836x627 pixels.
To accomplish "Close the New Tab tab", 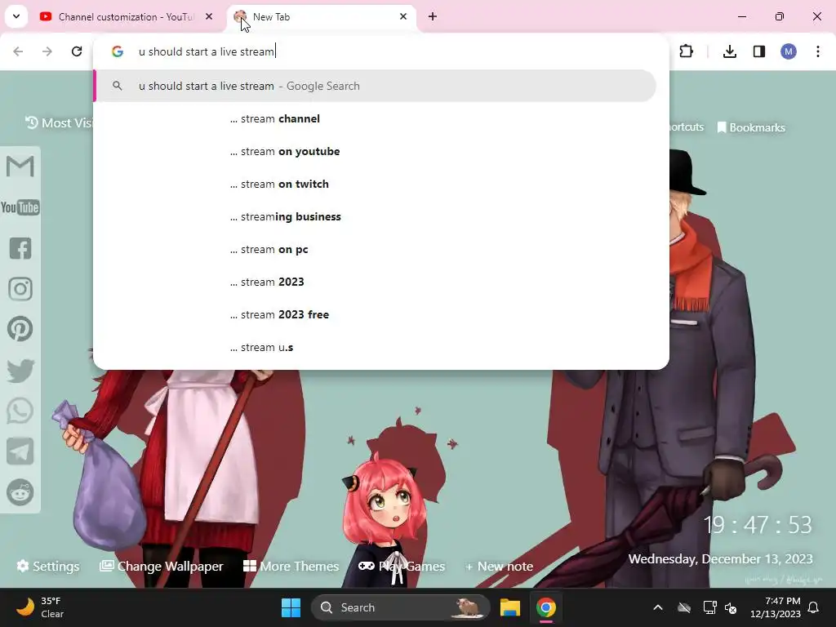I will pyautogui.click(x=403, y=16).
